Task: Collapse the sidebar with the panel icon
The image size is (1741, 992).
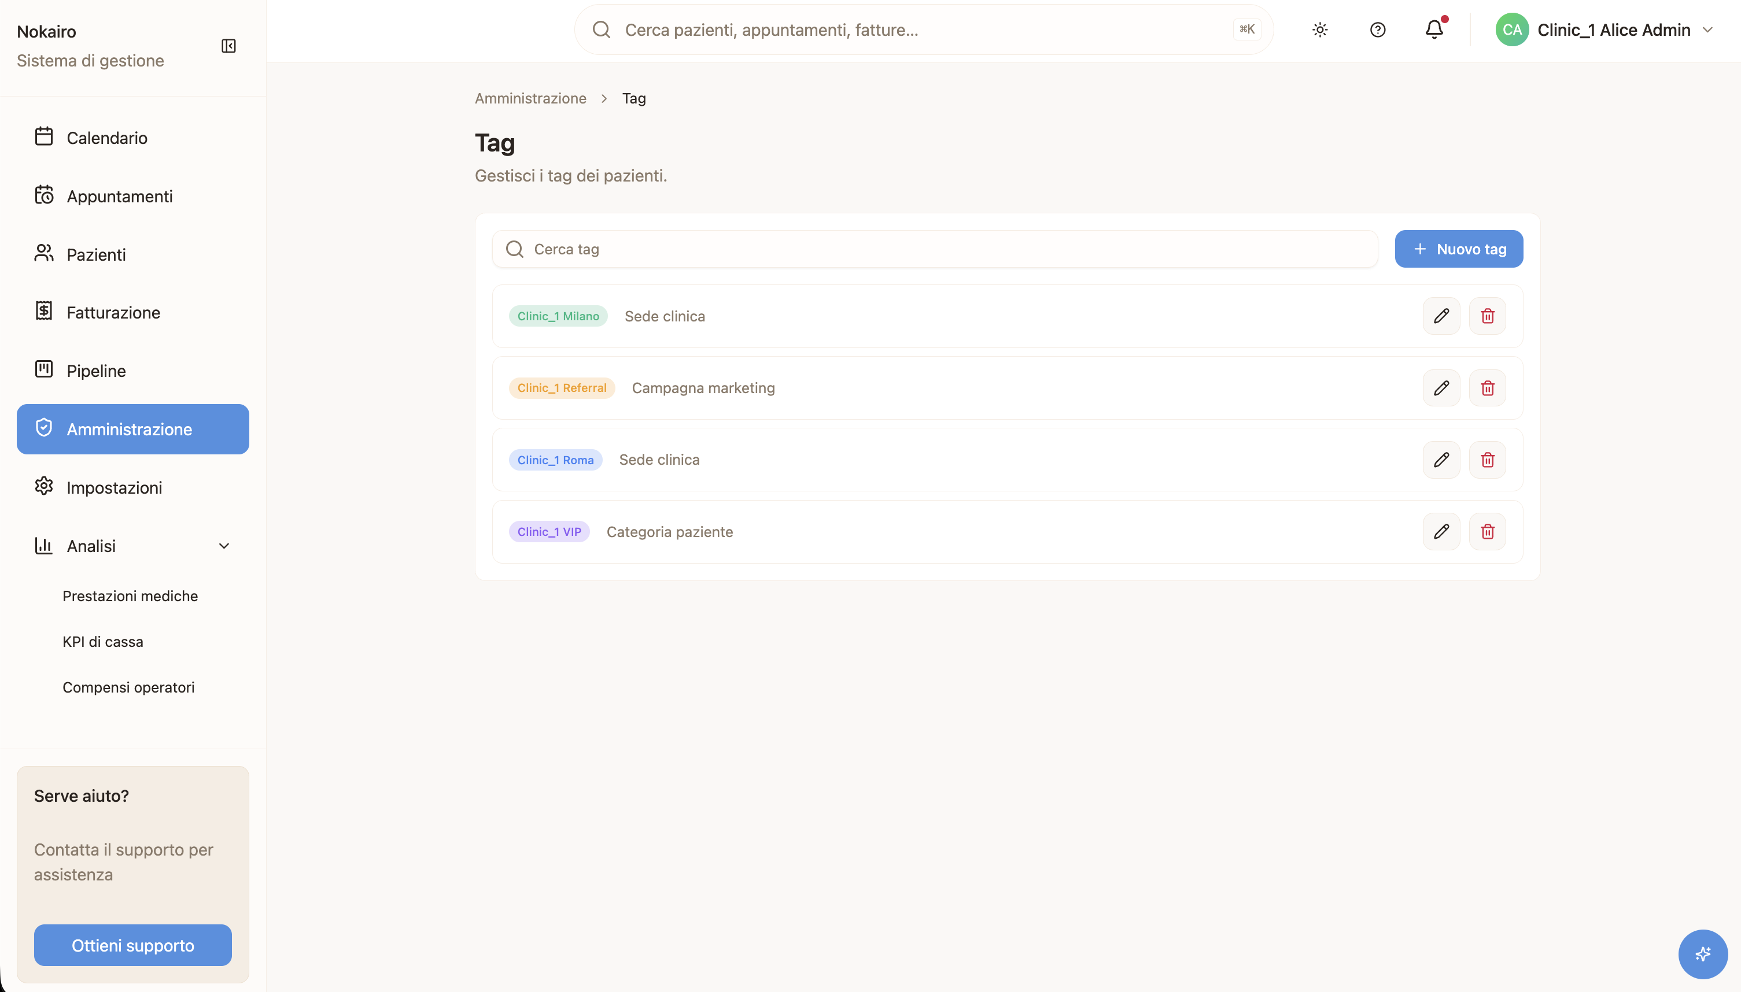Action: click(228, 46)
